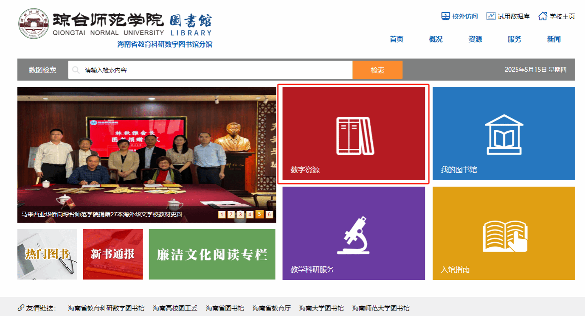Open the 新书通报 red banner
Screen dimensions: 585x316
113,254
